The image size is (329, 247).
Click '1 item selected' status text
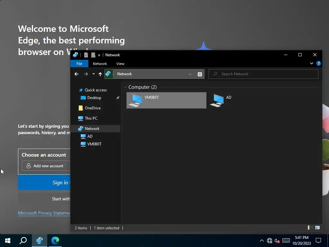pos(106,228)
